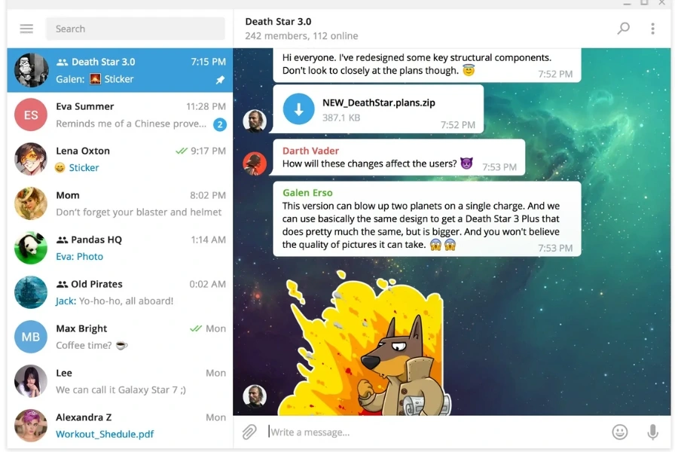The width and height of the screenshot is (678, 452).
Task: Open the hamburger main menu
Action: [26, 29]
